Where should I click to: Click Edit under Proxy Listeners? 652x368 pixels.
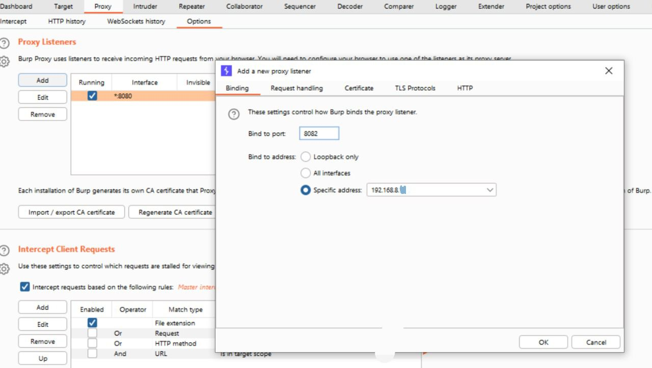[x=43, y=97]
